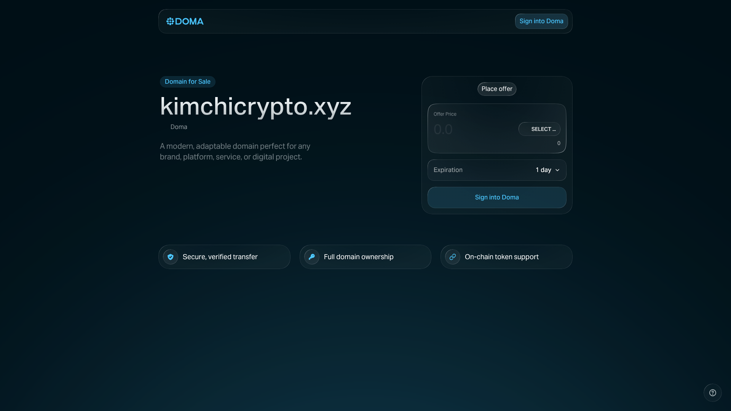The height and width of the screenshot is (411, 731).
Task: Click the chevron next to 1 day
Action: [557, 170]
